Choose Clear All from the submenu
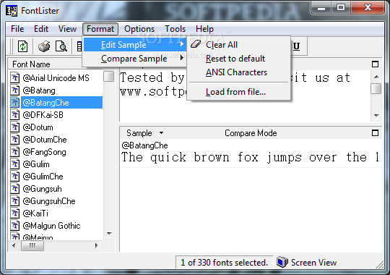This screenshot has height=275, width=390. pos(239,45)
